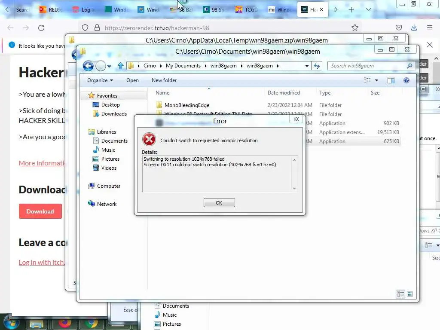Open Explorer help with the question mark icon
The width and height of the screenshot is (440, 330).
pos(406,80)
